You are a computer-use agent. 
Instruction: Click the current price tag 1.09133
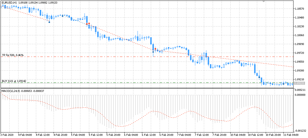[300, 83]
